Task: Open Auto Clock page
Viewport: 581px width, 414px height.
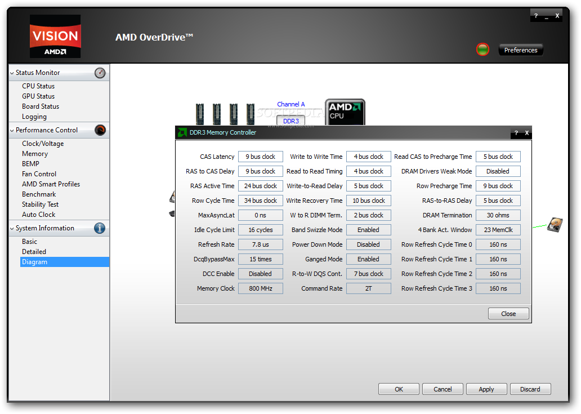Action: tap(38, 215)
